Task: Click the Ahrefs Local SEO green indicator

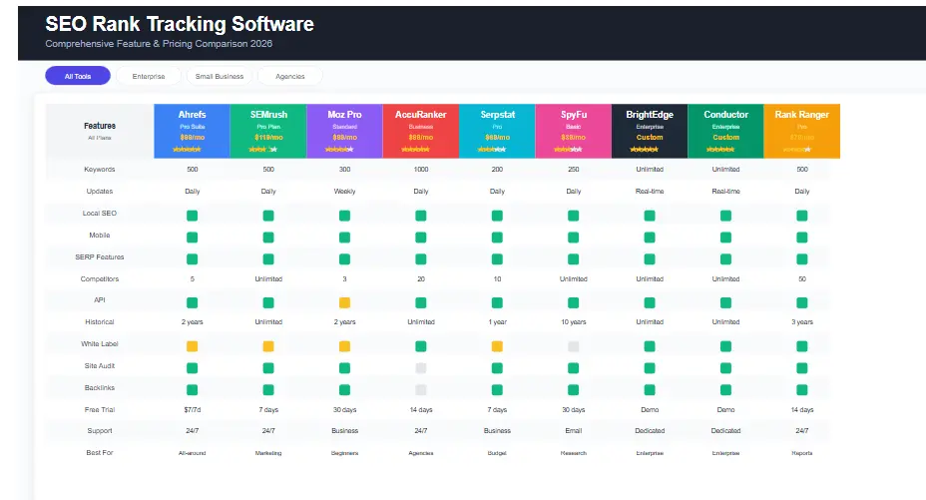Action: pyautogui.click(x=192, y=216)
